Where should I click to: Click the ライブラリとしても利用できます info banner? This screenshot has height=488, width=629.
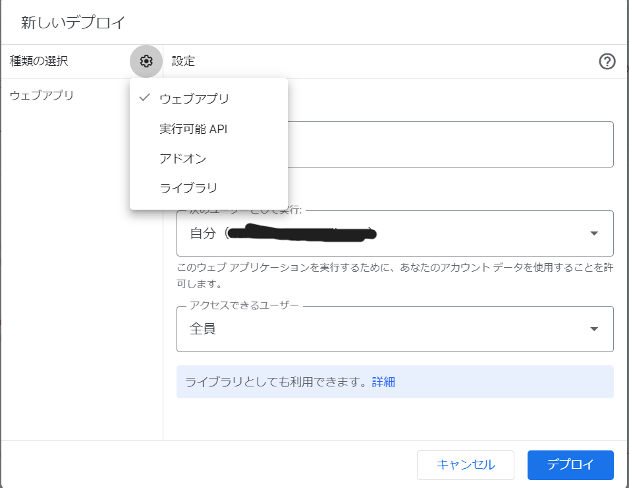pyautogui.click(x=395, y=382)
